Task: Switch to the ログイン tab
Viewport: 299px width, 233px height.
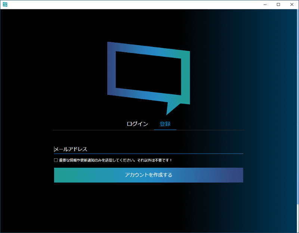Action: 137,123
